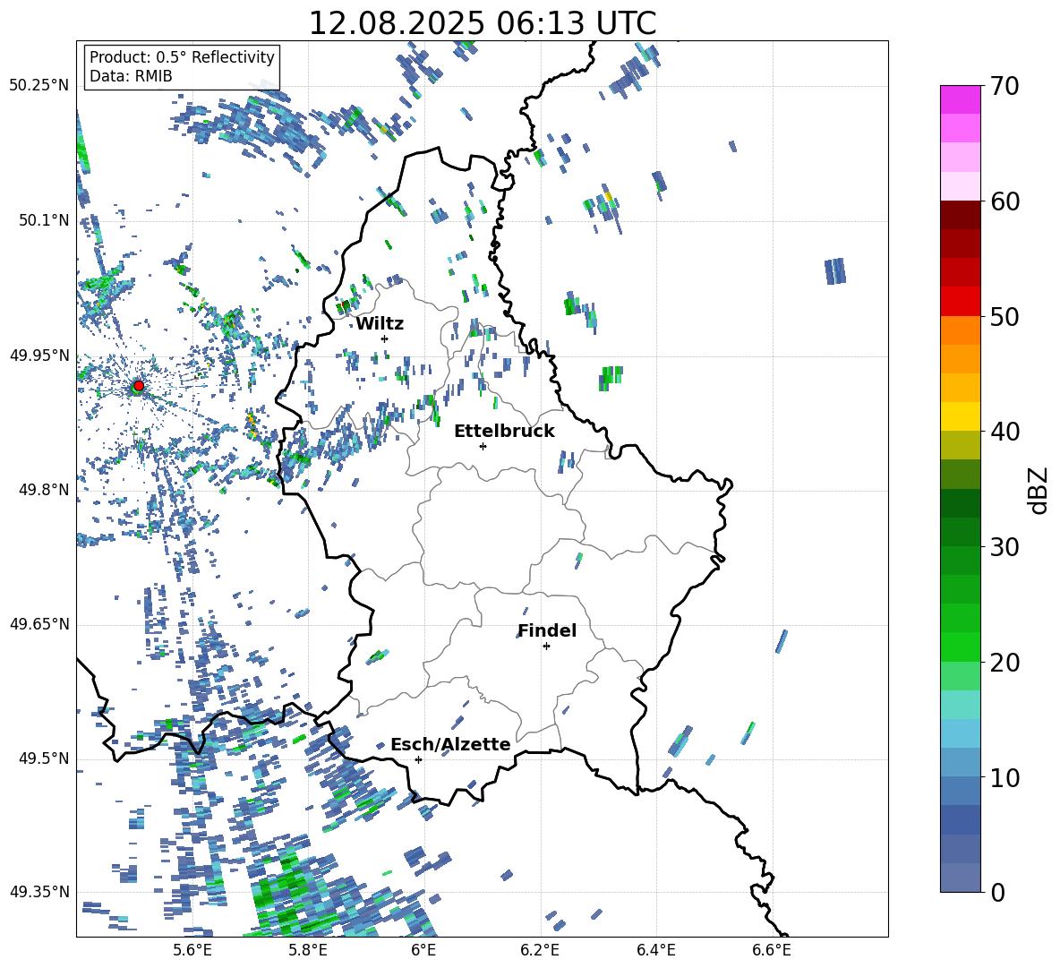This screenshot has height=968, width=1060.
Task: Click the Esch/Alzette station cross marker
Action: [418, 759]
